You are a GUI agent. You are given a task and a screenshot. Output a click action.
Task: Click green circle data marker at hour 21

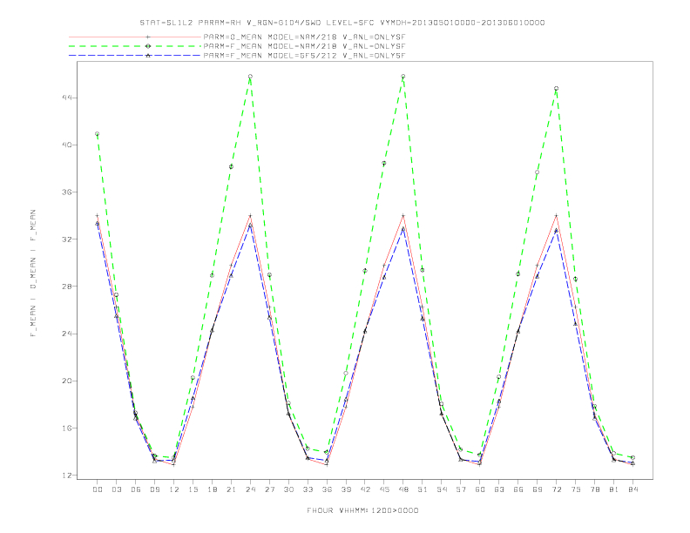pos(231,166)
